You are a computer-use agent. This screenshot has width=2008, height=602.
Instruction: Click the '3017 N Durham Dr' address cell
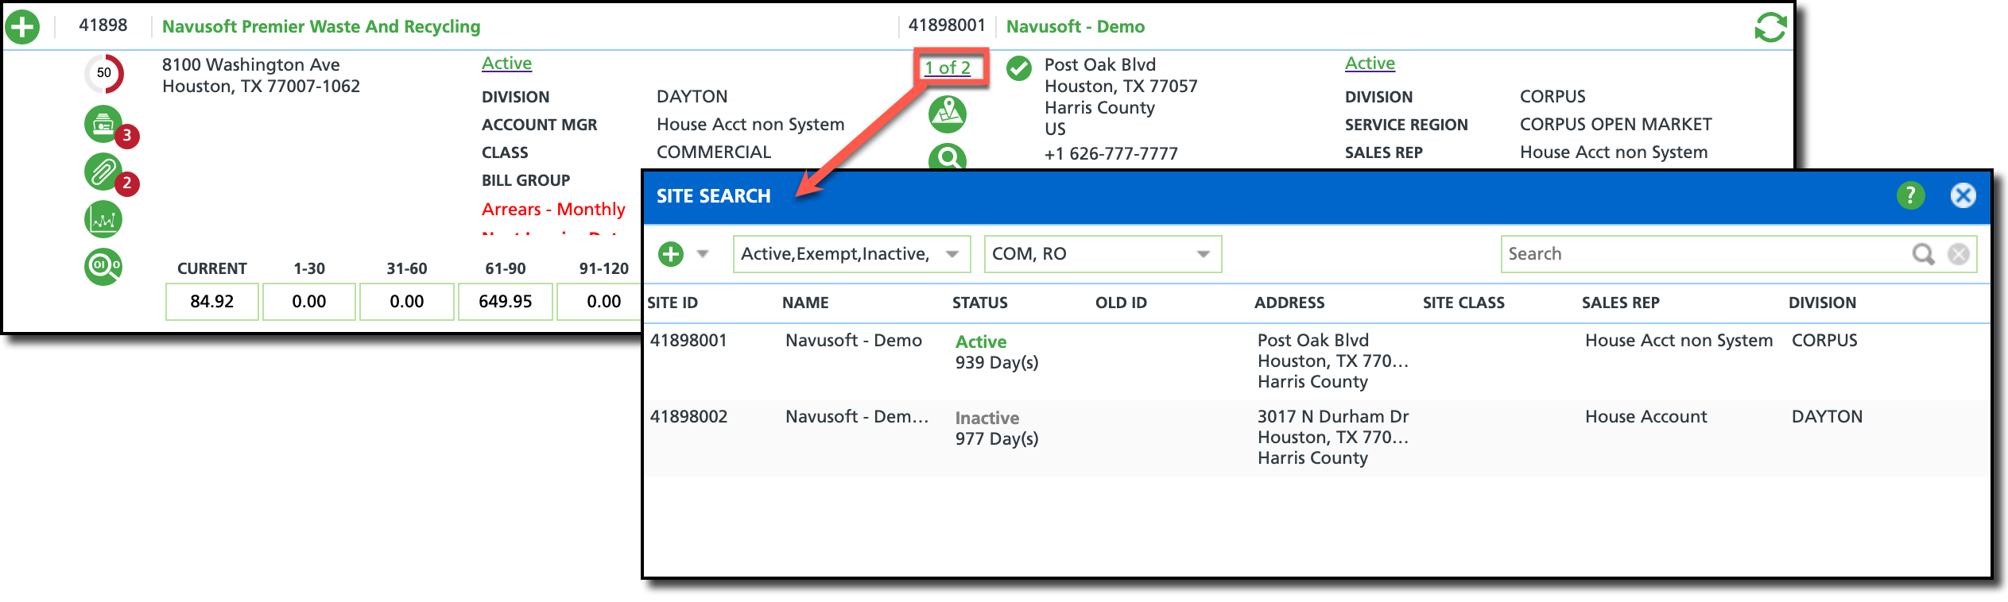[1333, 417]
